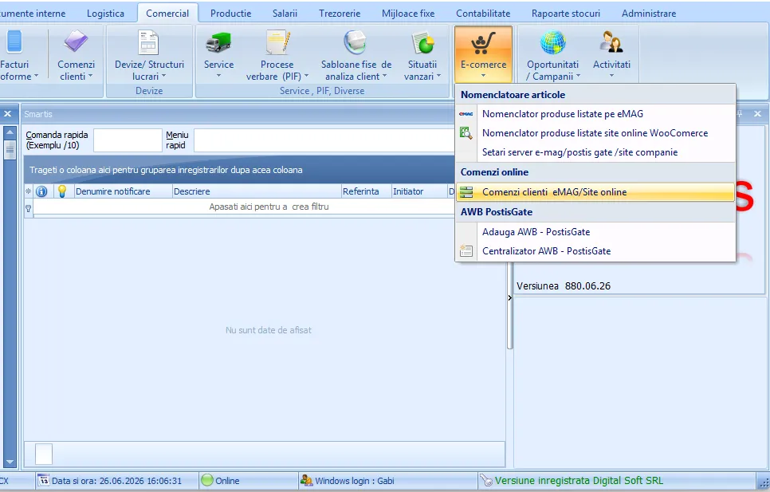Click the Windows login user icon
Screen dimensions: 770x492
[306, 481]
